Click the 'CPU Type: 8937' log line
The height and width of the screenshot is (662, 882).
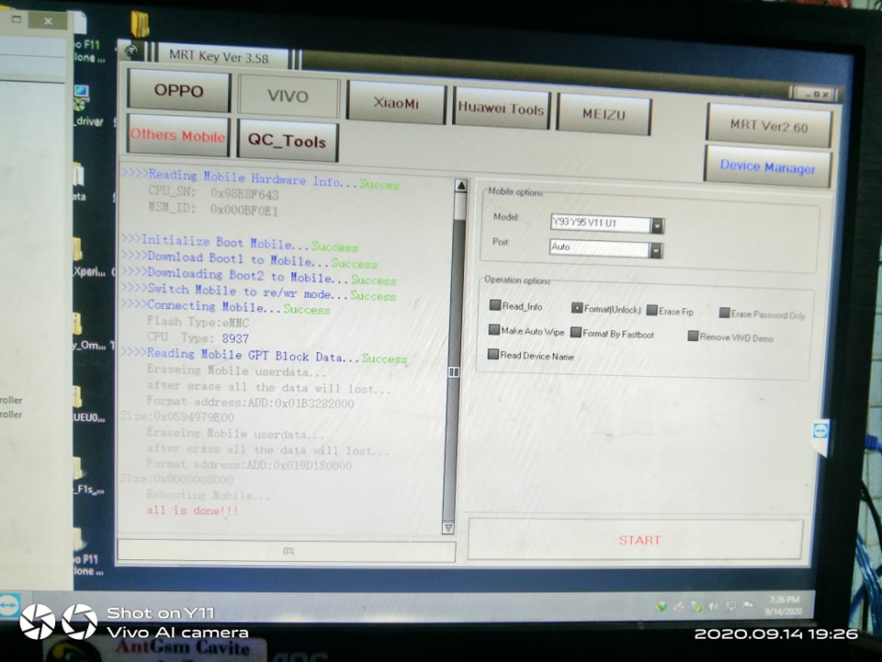[x=198, y=337]
